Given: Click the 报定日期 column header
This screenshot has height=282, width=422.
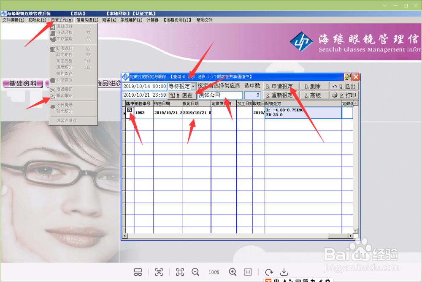Looking at the screenshot, I should tap(196, 103).
